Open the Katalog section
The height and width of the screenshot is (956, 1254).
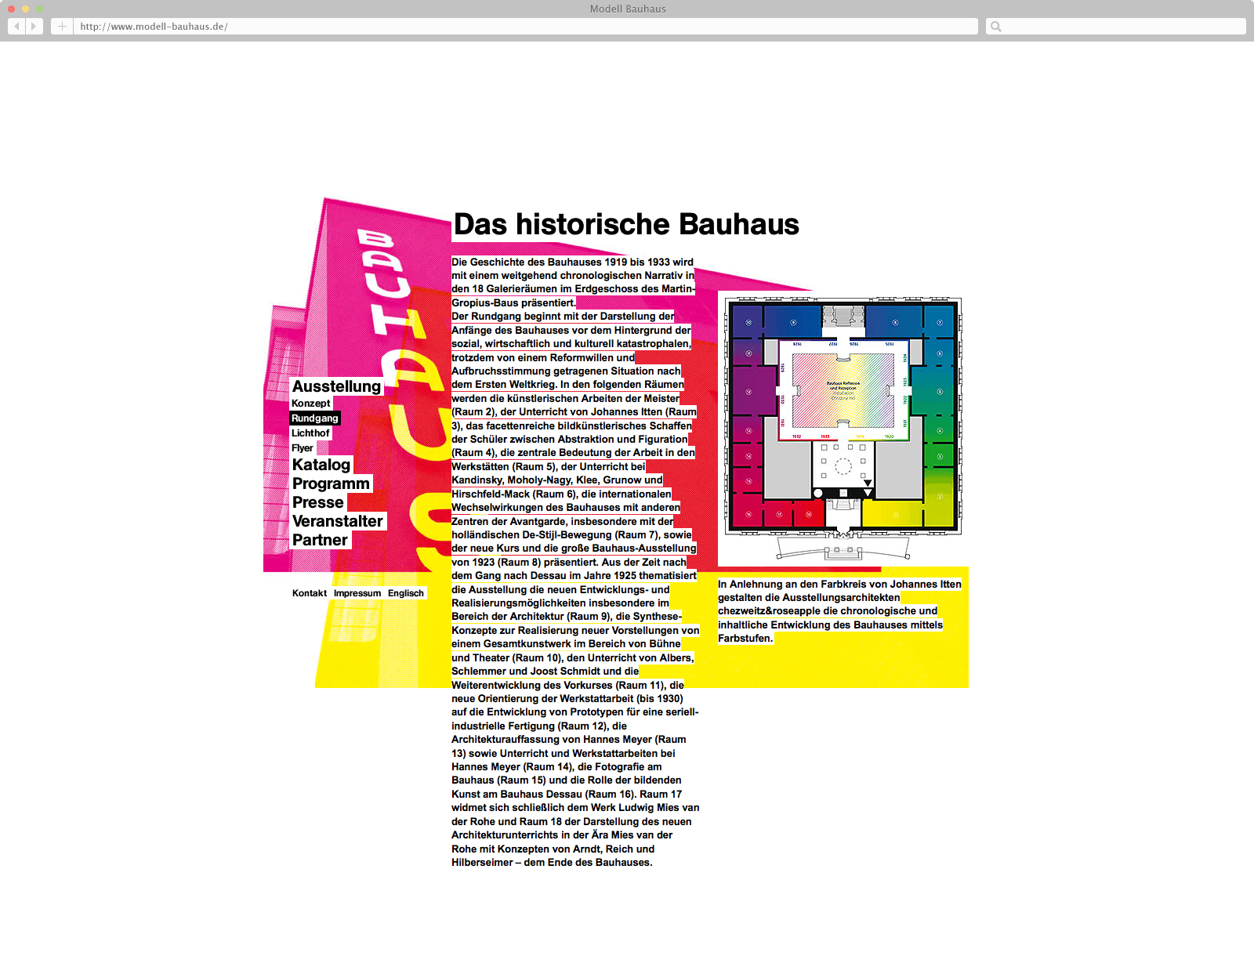point(321,465)
